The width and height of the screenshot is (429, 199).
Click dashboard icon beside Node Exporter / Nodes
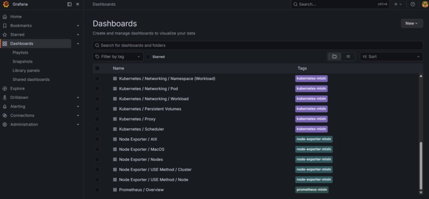point(115,160)
